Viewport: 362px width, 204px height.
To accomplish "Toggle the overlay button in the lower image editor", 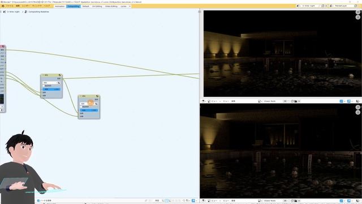I will (x=349, y=201).
